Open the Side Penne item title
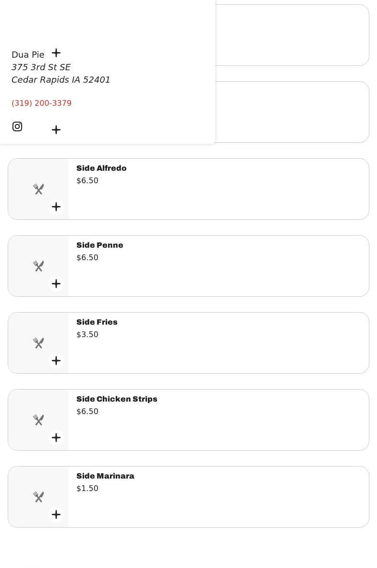Screen dimensions: 377x568 click(100, 245)
